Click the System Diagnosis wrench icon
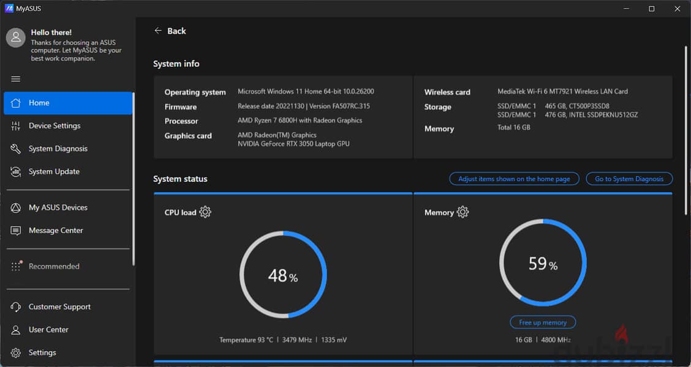 (x=15, y=149)
